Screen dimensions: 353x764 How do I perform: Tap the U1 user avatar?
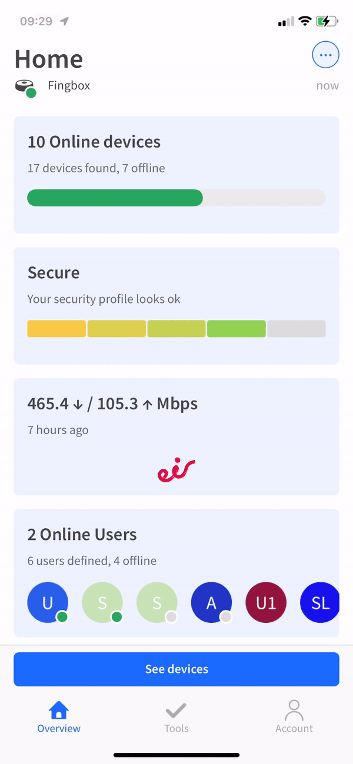point(265,602)
